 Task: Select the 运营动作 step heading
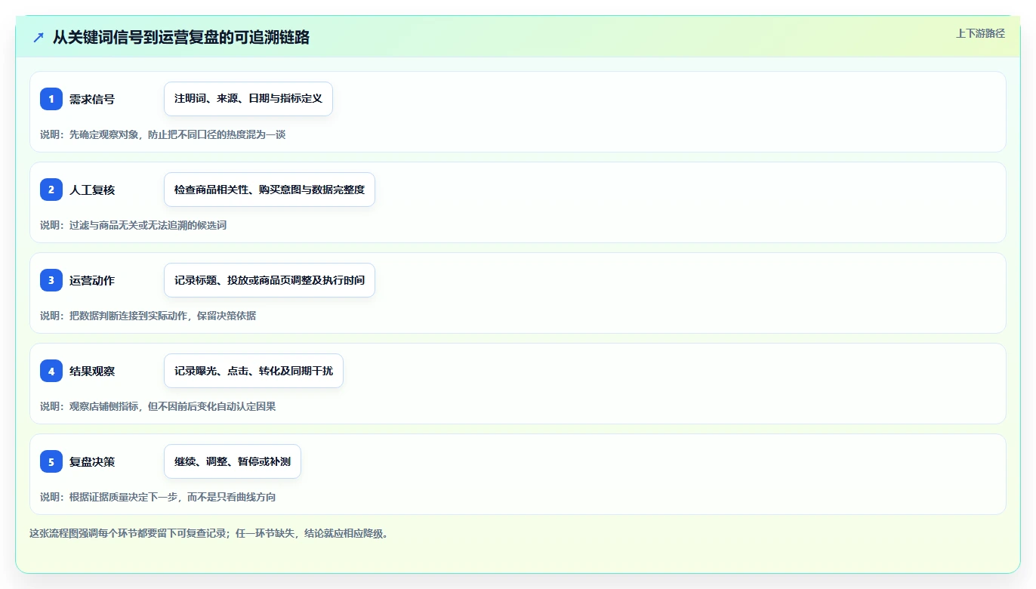click(92, 280)
